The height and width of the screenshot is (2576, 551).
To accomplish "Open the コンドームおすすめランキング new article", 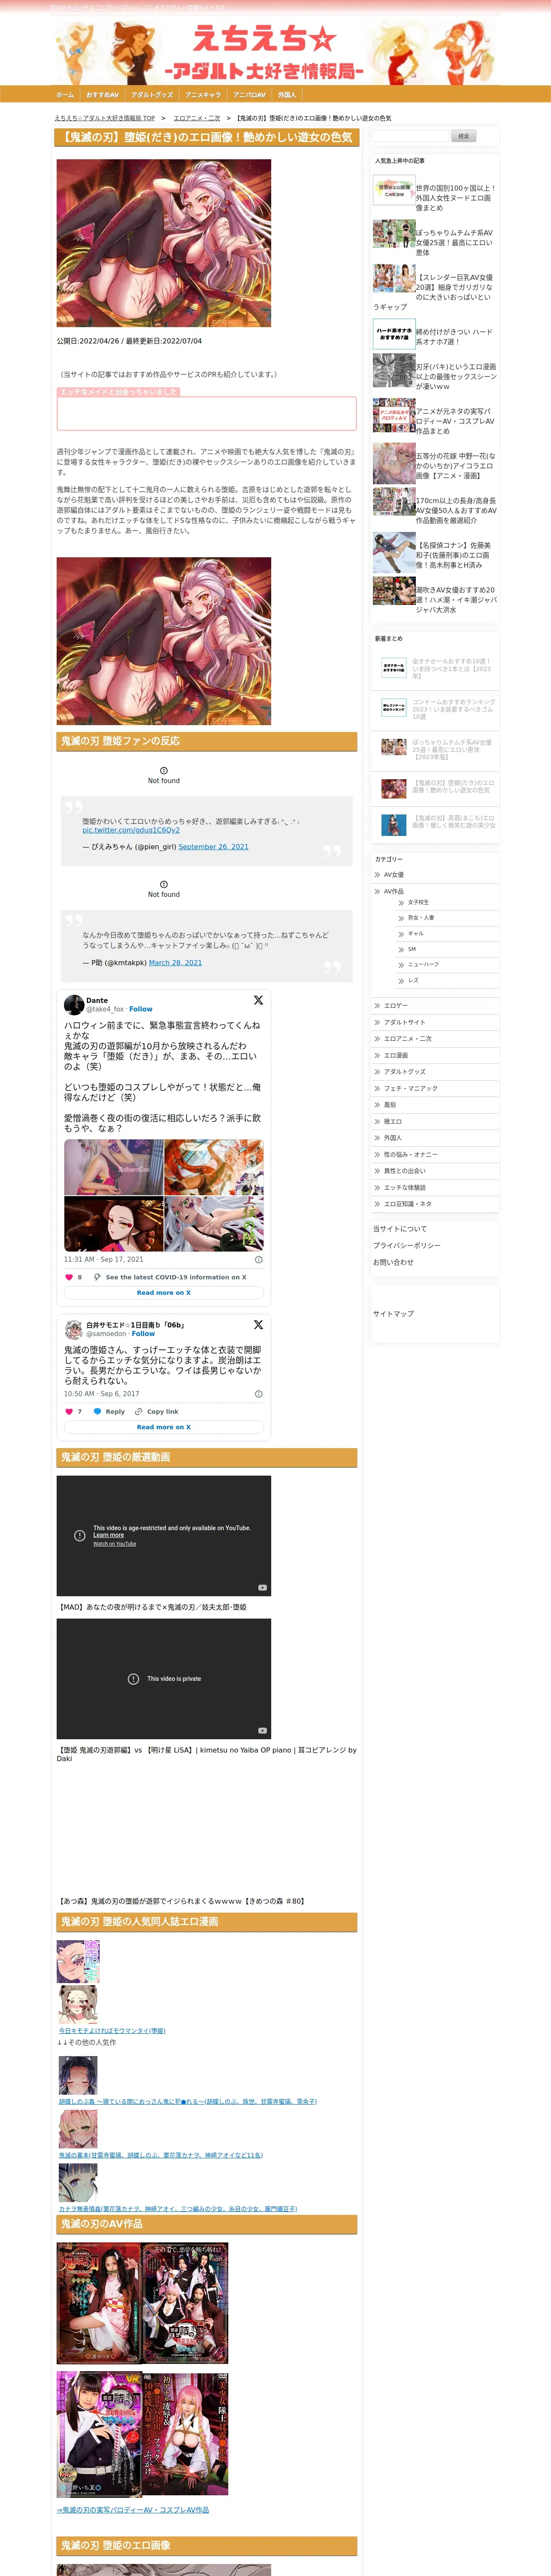I will (454, 709).
